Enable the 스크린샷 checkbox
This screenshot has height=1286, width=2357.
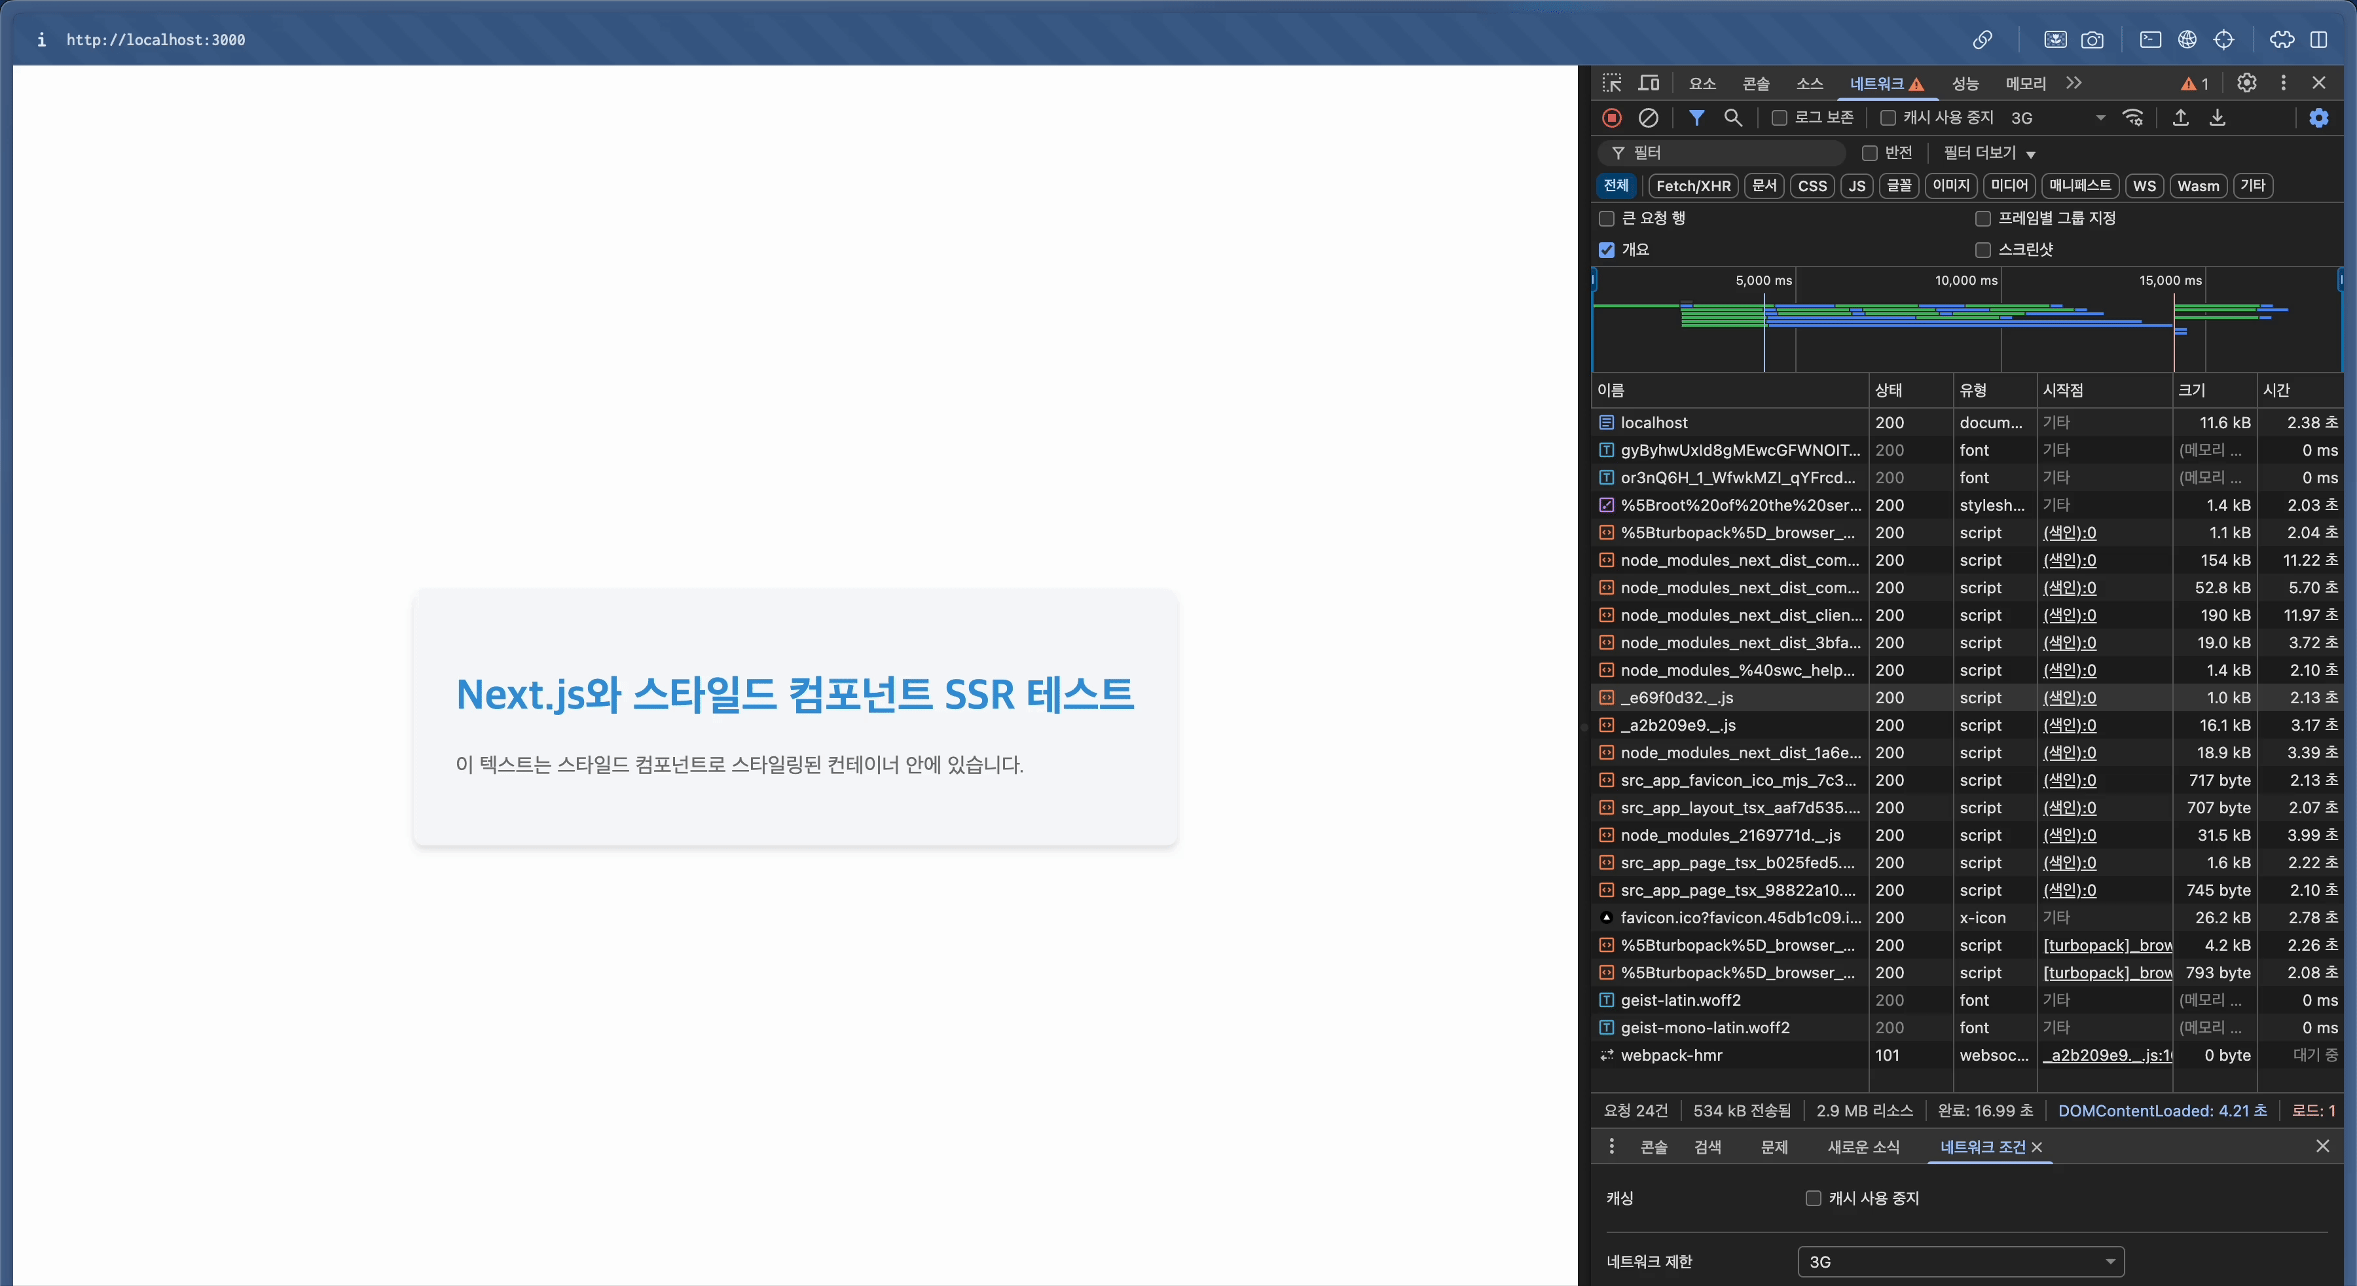(x=1982, y=250)
